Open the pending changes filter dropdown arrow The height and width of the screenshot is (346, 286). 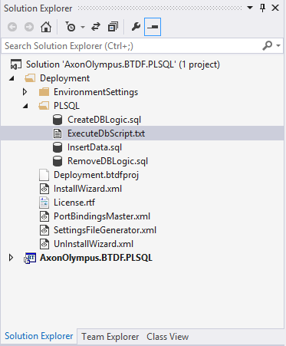coord(83,27)
